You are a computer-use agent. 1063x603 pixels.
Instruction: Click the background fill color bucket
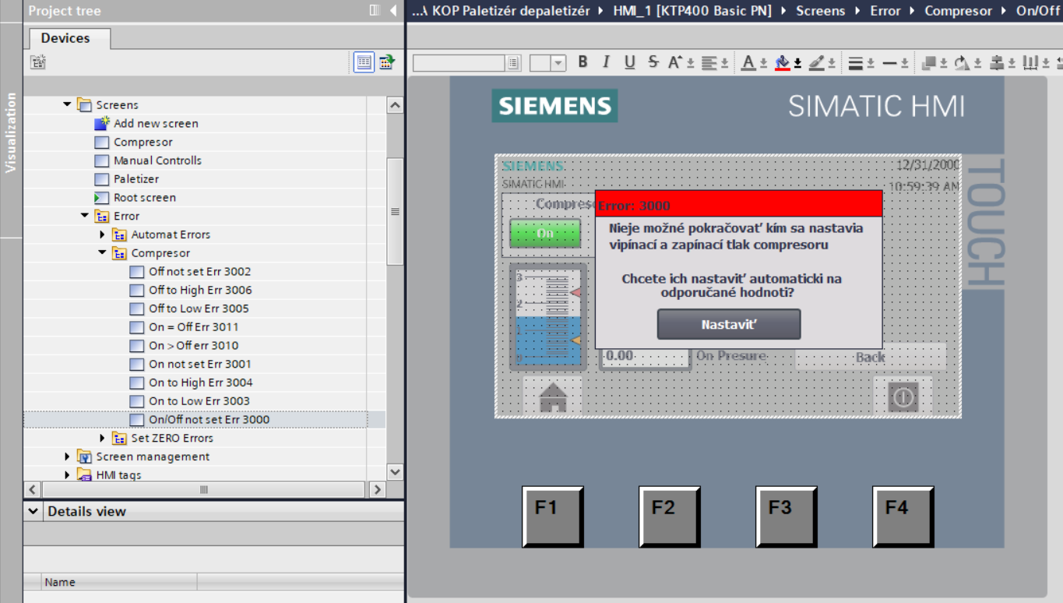(x=783, y=62)
